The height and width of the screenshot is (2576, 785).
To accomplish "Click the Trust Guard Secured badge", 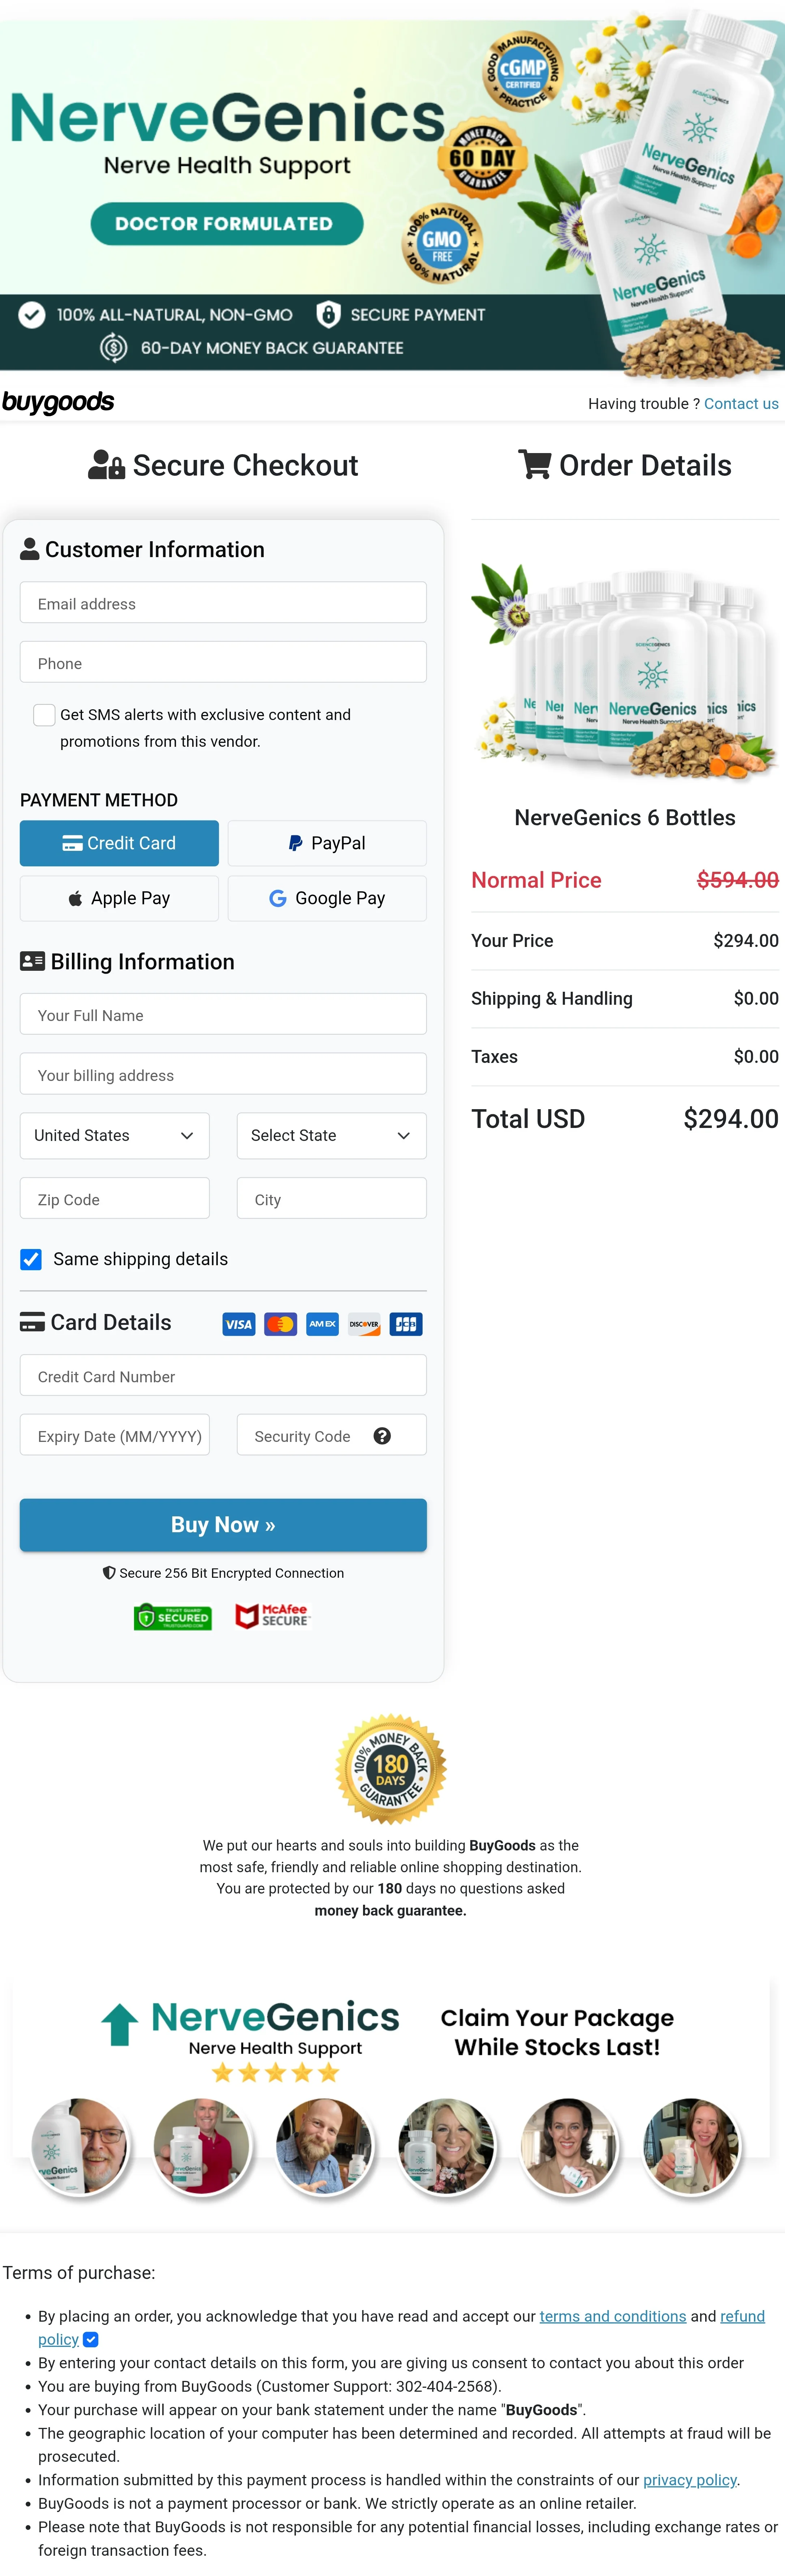I will (173, 1618).
